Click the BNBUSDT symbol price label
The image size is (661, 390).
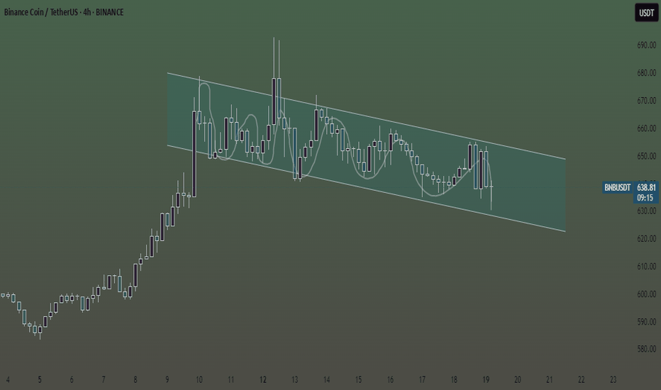click(617, 188)
